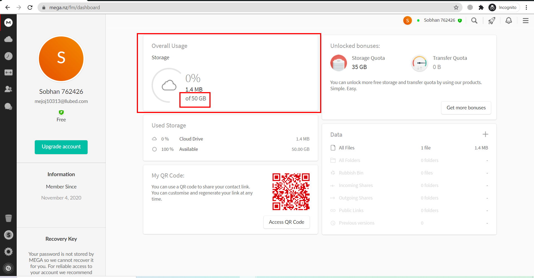Click the Available storage row
The width and height of the screenshot is (534, 278).
coord(231,149)
